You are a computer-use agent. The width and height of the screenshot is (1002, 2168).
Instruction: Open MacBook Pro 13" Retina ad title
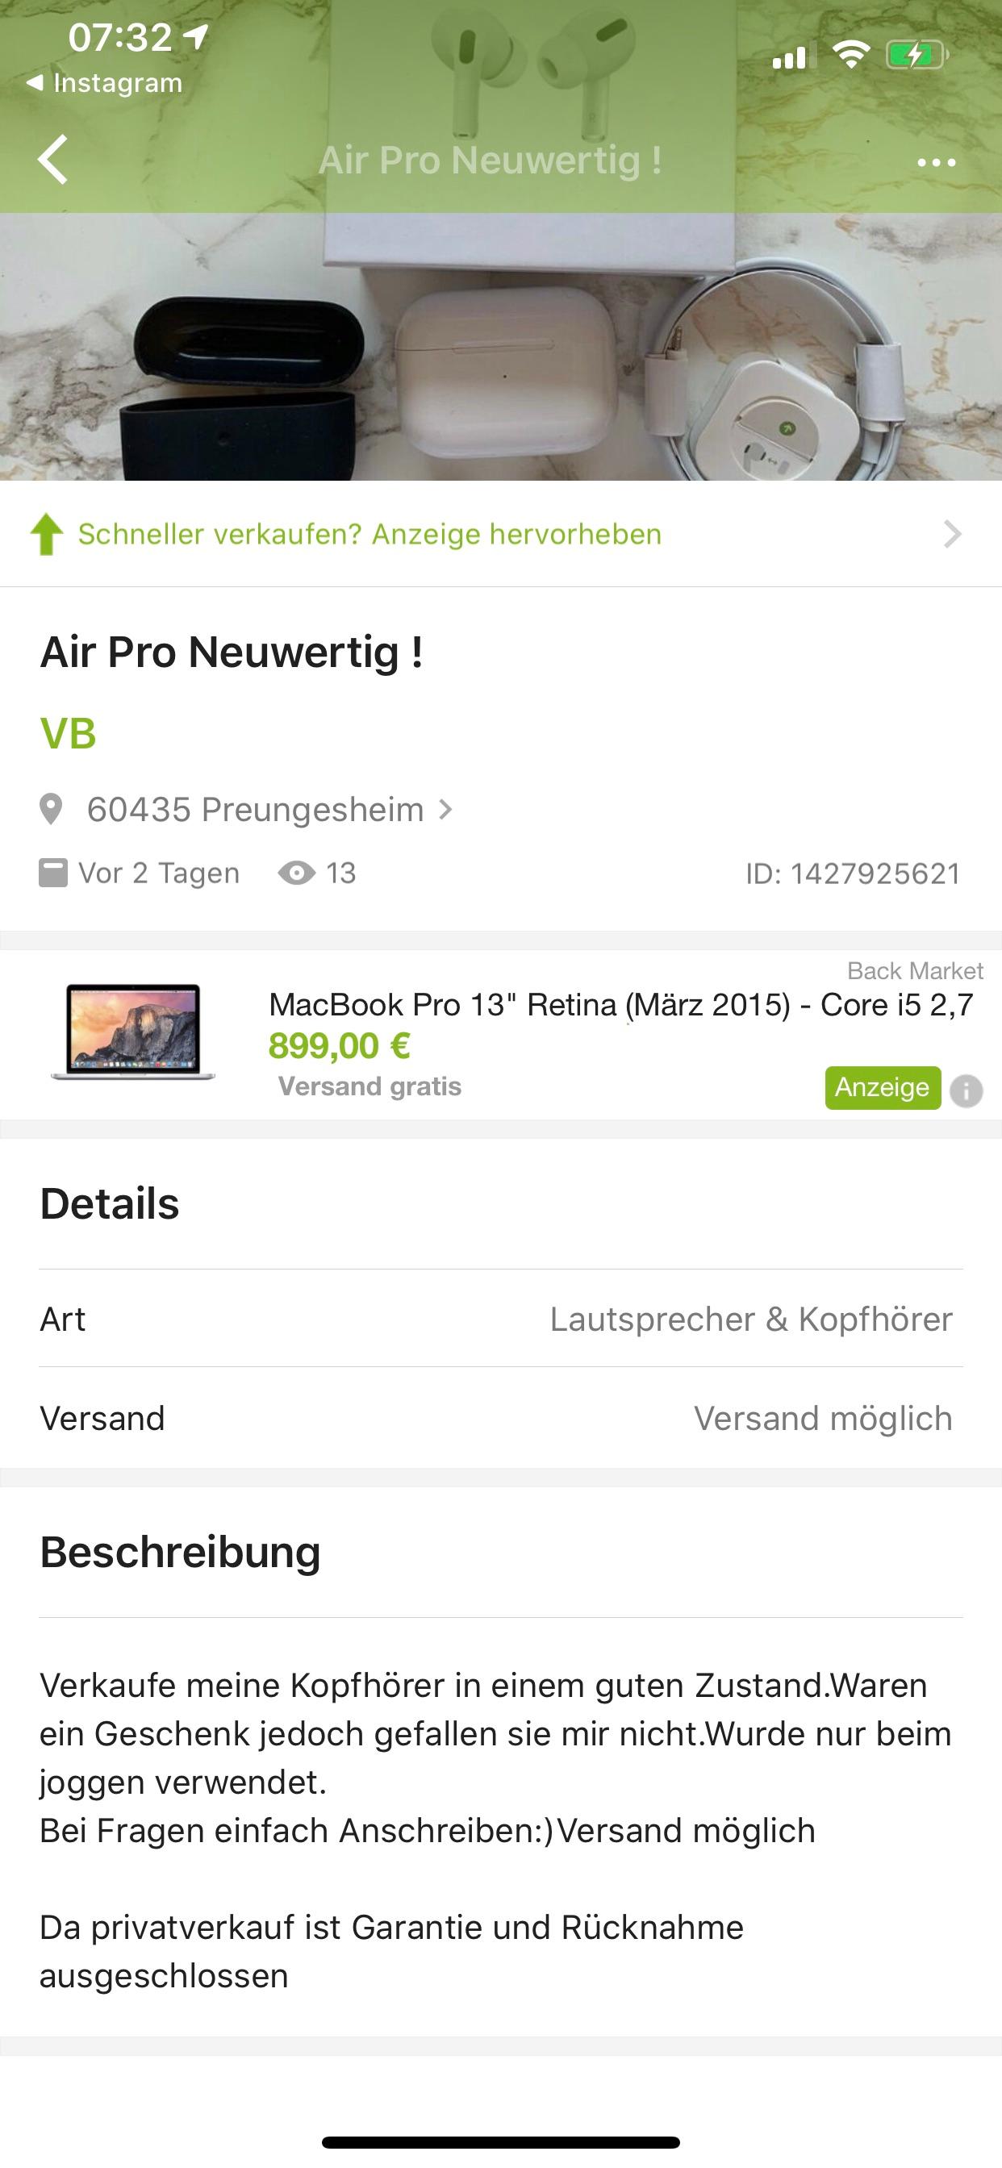pyautogui.click(x=620, y=1005)
